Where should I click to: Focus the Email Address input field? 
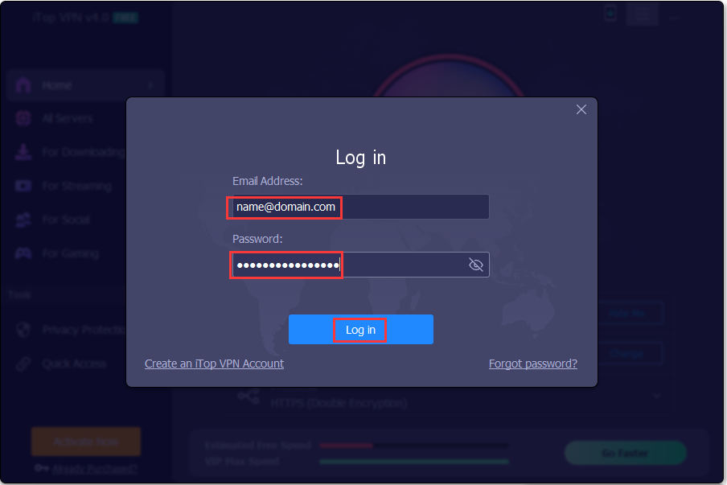(x=360, y=207)
